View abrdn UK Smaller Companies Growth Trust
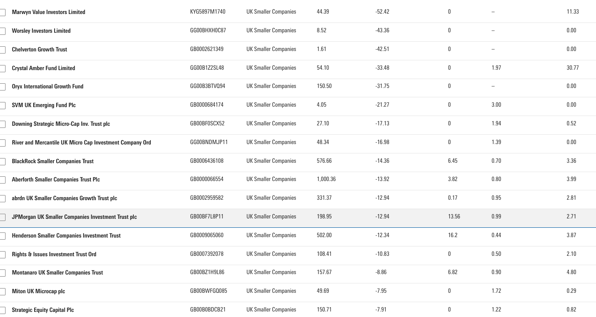The image size is (596, 317). click(x=64, y=198)
